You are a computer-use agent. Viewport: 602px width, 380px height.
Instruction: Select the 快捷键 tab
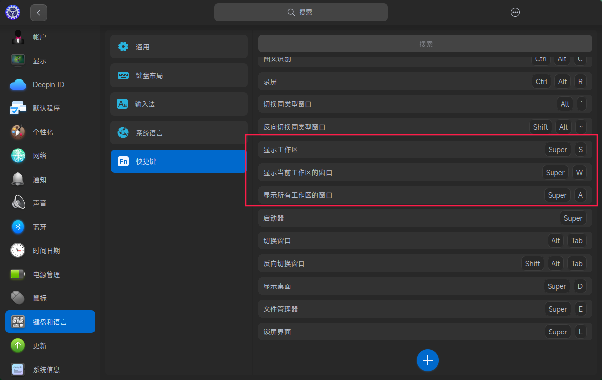[178, 161]
